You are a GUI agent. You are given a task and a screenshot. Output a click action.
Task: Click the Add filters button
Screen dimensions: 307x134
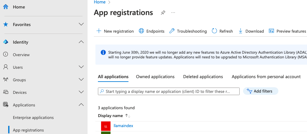pos(260,91)
